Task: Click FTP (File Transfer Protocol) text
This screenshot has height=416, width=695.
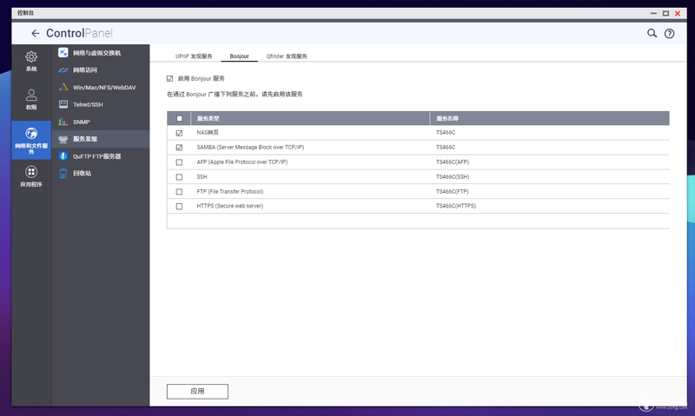Action: (x=230, y=192)
